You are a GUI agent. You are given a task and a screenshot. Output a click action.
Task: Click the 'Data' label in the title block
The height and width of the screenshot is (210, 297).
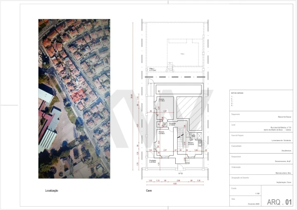(233, 199)
